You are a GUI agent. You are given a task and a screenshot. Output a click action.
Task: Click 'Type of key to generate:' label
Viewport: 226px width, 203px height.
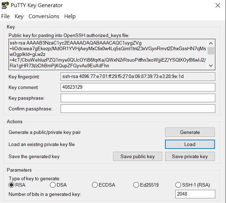[35, 178]
